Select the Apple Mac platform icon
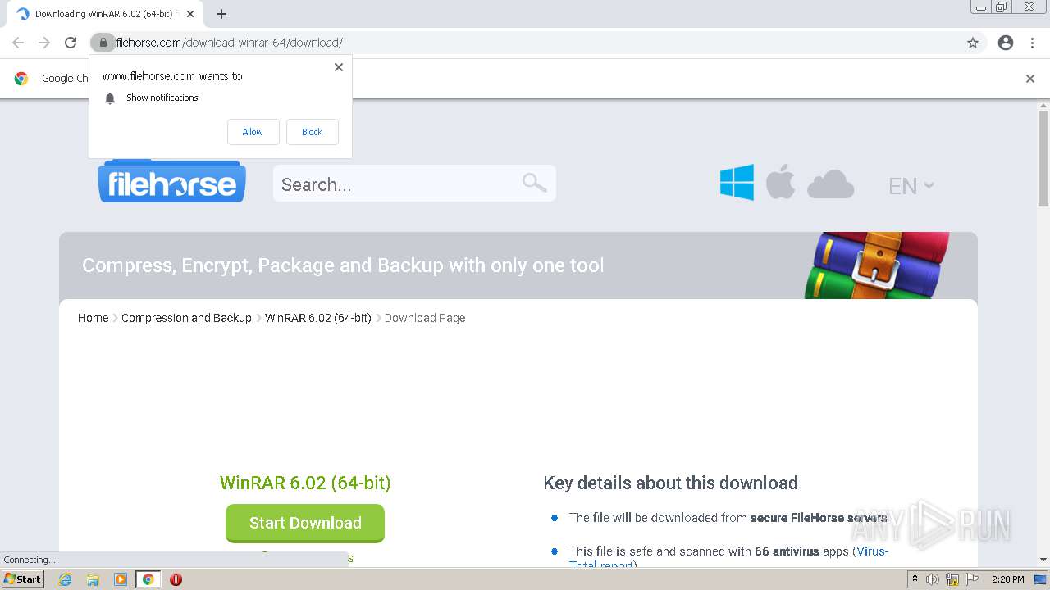This screenshot has height=590, width=1050. [781, 181]
